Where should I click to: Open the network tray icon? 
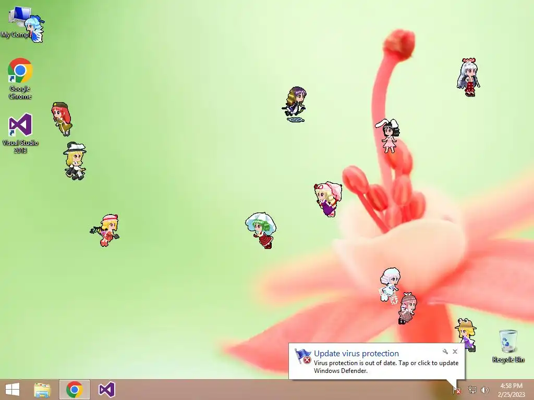(x=472, y=390)
